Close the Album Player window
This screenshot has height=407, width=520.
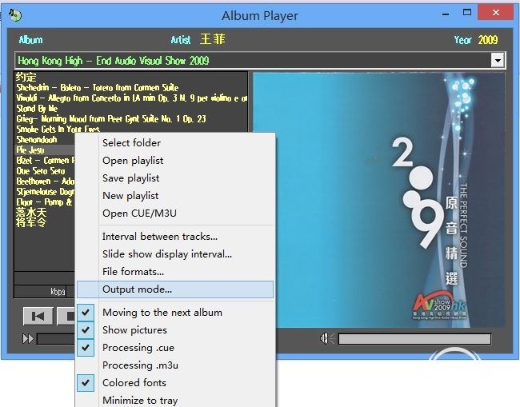(496, 13)
